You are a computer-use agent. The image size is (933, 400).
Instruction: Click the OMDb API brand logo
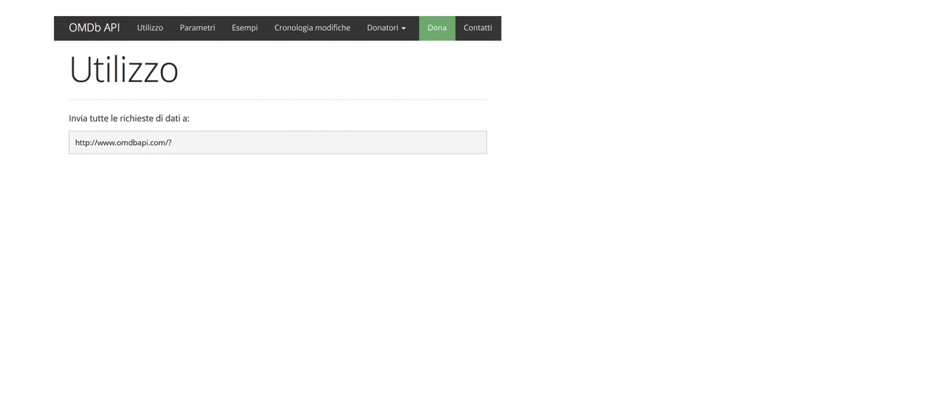pyautogui.click(x=94, y=28)
